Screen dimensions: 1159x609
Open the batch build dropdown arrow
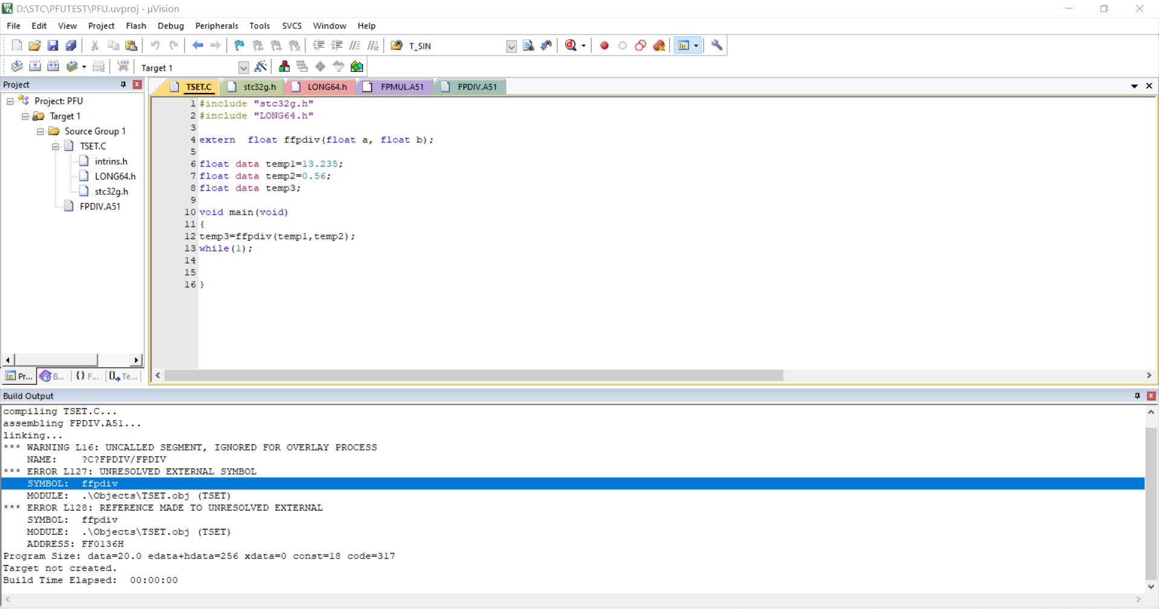[84, 67]
